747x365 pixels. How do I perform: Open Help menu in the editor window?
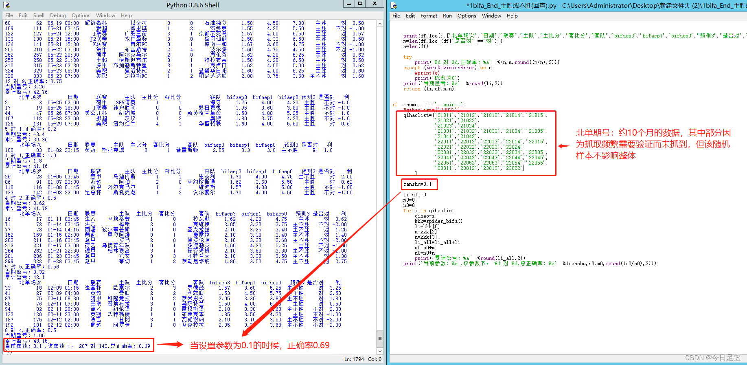tap(512, 16)
